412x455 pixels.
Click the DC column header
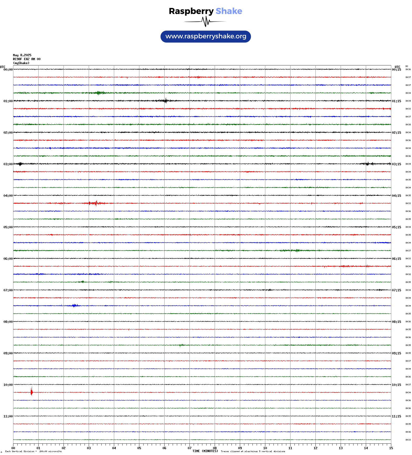pos(407,66)
